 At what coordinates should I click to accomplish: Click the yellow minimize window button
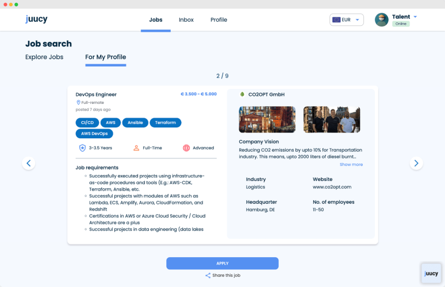click(11, 5)
